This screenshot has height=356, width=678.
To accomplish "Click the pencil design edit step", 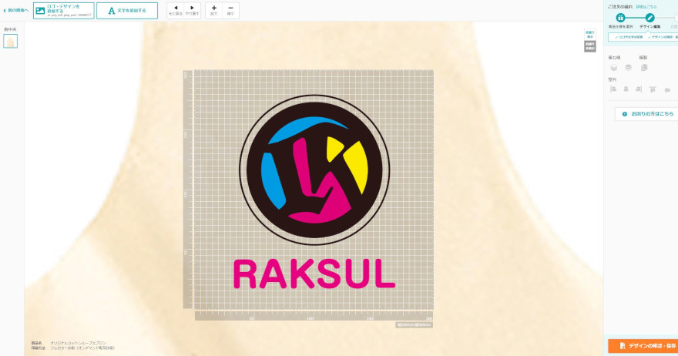I will [649, 18].
